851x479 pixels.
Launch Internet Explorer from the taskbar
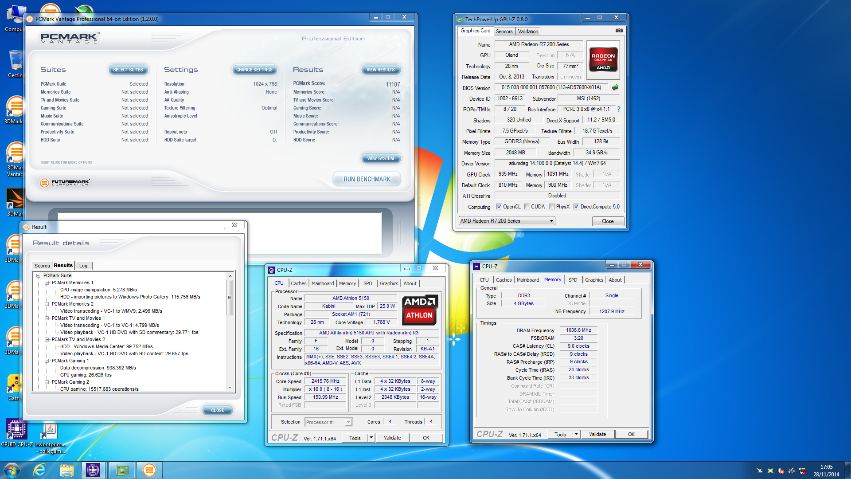pos(39,470)
